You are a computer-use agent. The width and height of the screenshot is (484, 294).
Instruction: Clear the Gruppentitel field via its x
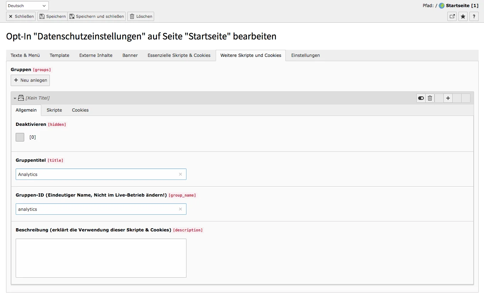click(x=180, y=174)
